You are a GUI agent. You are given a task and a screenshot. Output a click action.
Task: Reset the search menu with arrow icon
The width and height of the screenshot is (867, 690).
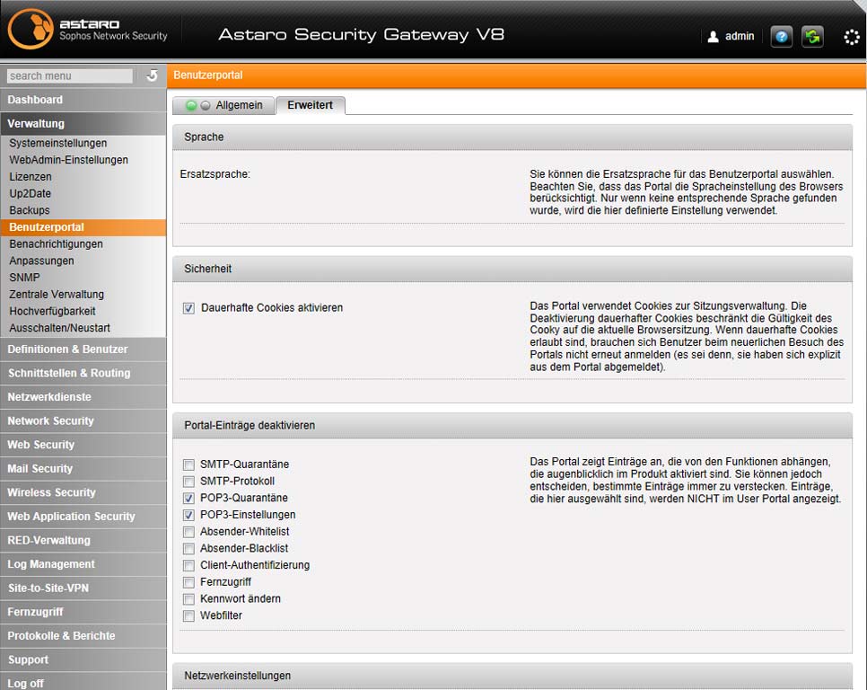(152, 75)
